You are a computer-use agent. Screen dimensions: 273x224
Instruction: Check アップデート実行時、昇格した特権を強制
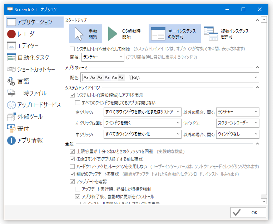[78, 189]
